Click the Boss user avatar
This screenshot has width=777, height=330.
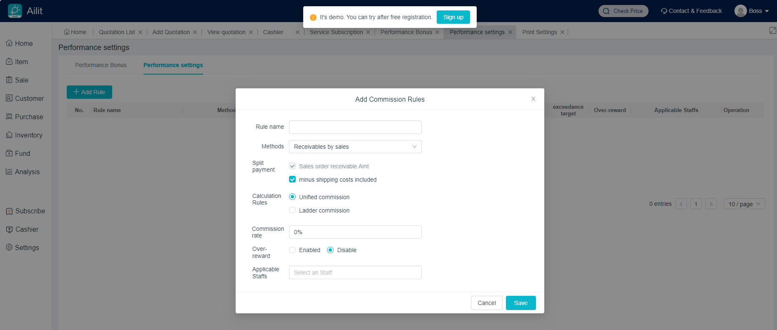pos(740,11)
